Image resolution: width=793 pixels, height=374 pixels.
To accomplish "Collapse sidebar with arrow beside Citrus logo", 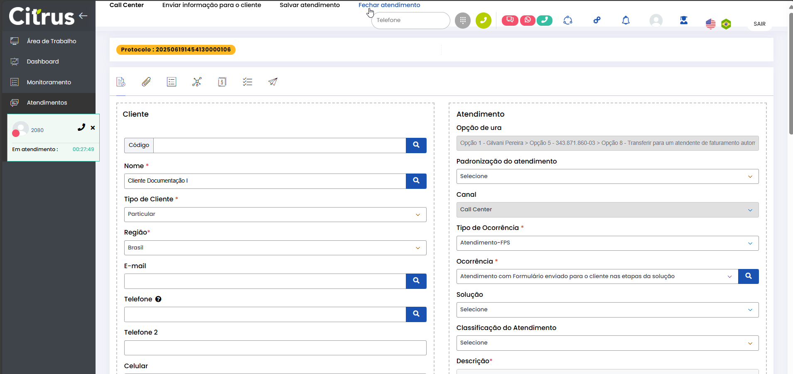I will click(83, 16).
